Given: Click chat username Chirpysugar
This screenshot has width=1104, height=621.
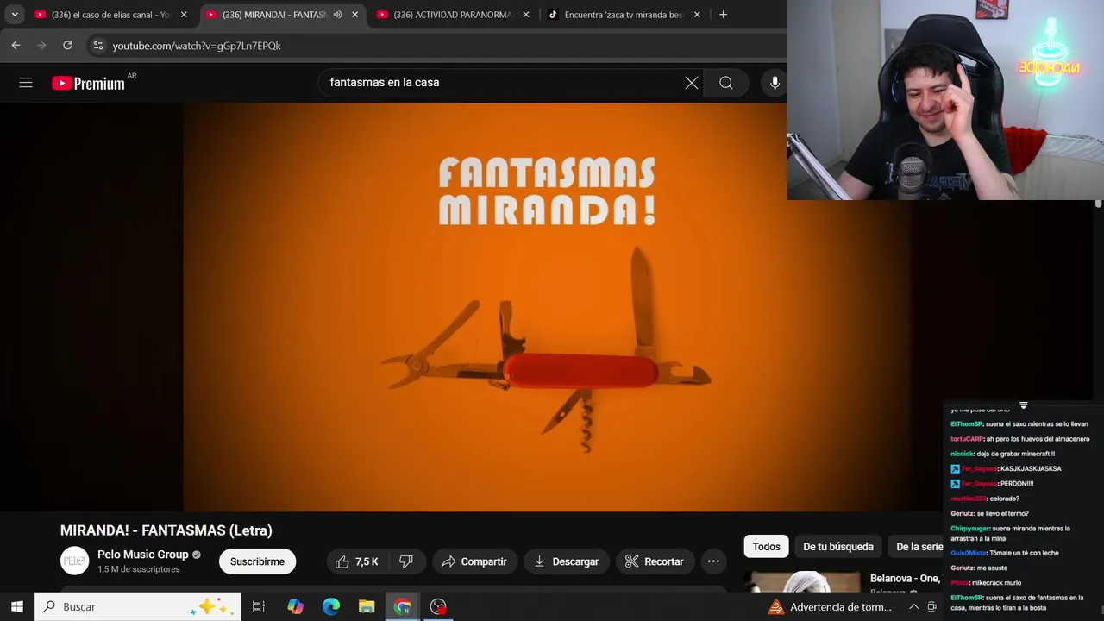Looking at the screenshot, I should point(969,529).
